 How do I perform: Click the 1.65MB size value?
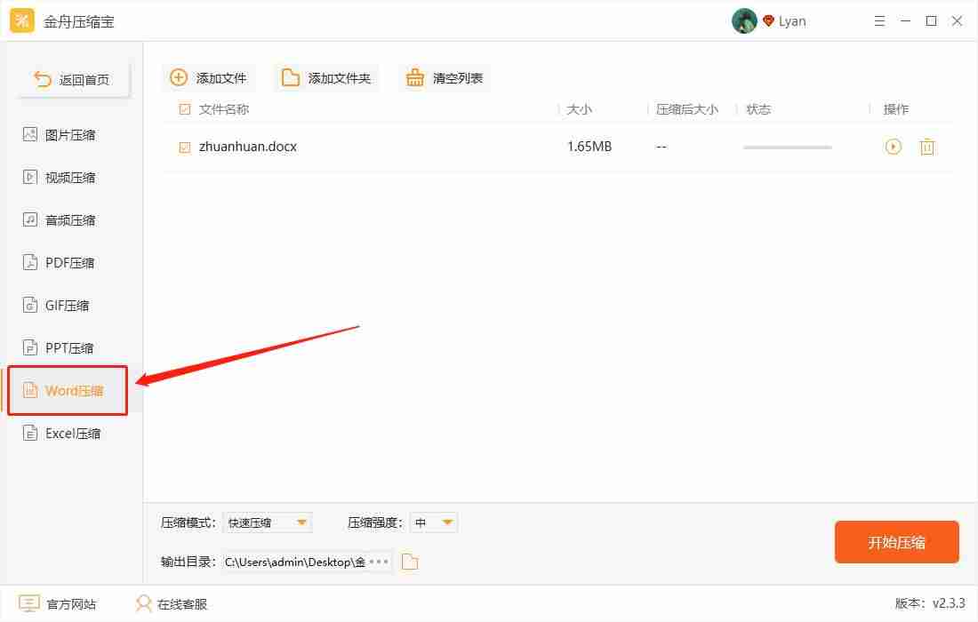point(589,147)
